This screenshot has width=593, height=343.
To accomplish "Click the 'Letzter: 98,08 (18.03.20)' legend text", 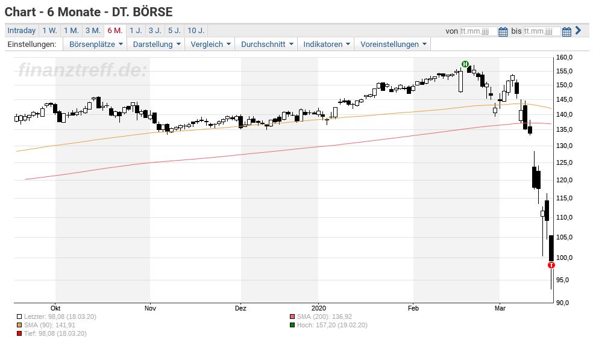I will pyautogui.click(x=60, y=317).
